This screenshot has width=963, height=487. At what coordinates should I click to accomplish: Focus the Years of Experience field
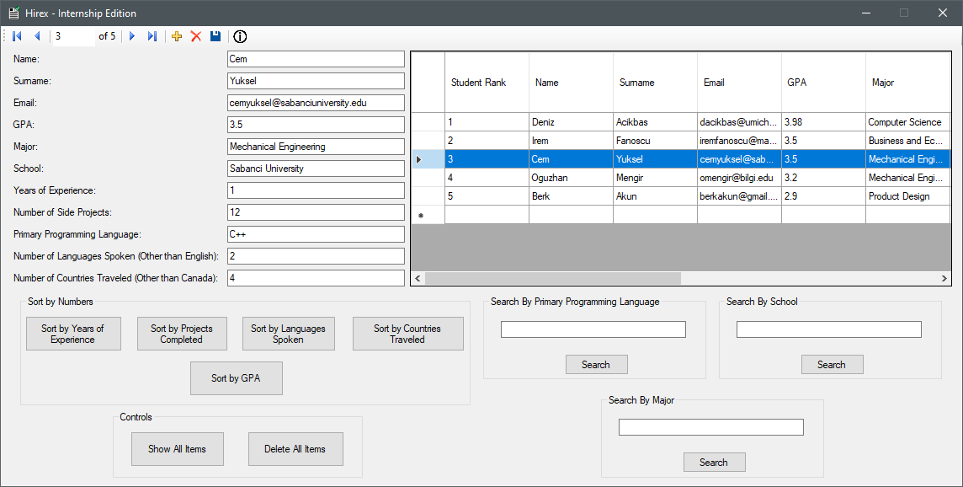click(316, 190)
